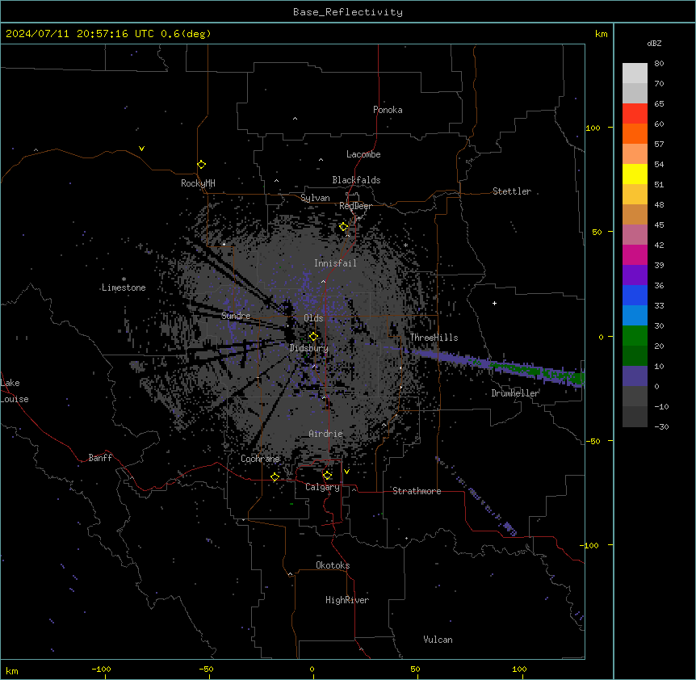This screenshot has height=680, width=696.
Task: Click the purple 36-39 dBZ legend swatch
Action: 635,275
